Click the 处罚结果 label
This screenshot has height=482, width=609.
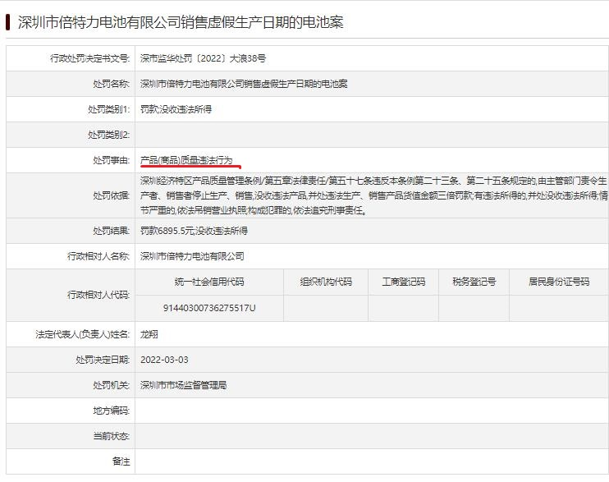tap(111, 231)
